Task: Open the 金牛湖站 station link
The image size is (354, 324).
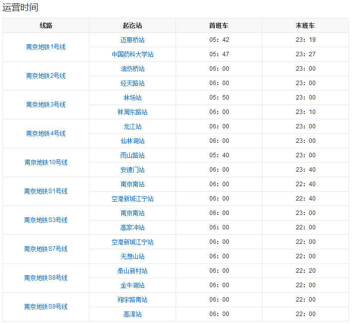Action: pyautogui.click(x=132, y=285)
